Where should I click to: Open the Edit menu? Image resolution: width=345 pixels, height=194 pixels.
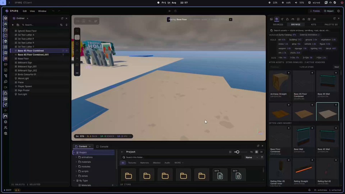click(25, 11)
